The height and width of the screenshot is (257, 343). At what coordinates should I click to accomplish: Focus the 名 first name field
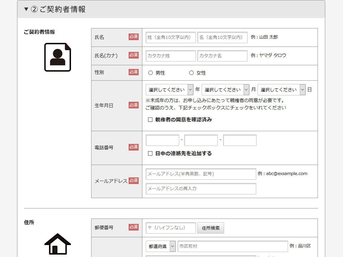(222, 37)
